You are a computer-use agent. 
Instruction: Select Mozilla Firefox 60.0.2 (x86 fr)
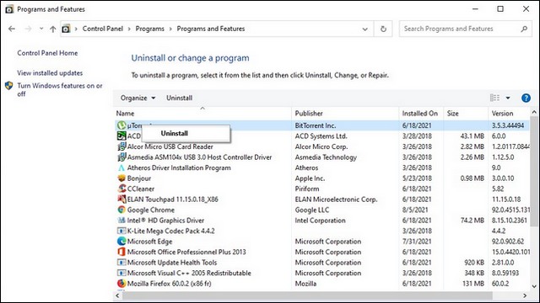coord(169,284)
